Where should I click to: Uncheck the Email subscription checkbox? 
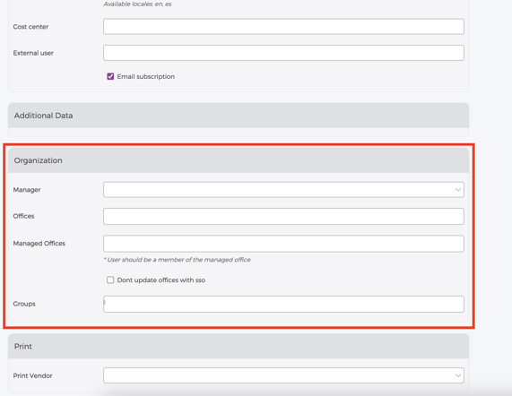tap(110, 76)
